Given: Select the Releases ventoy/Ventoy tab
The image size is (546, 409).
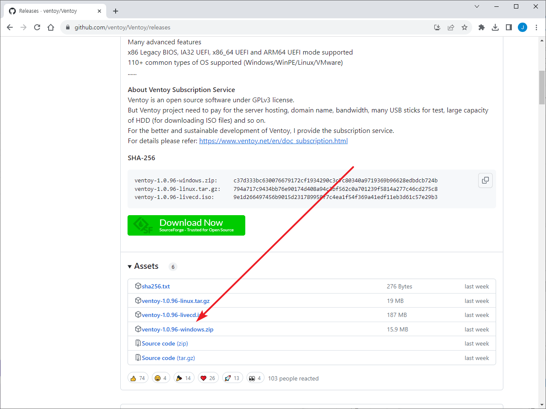Looking at the screenshot, I should pos(55,11).
